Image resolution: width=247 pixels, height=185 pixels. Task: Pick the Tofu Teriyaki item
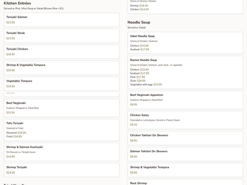pyautogui.click(x=61, y=130)
